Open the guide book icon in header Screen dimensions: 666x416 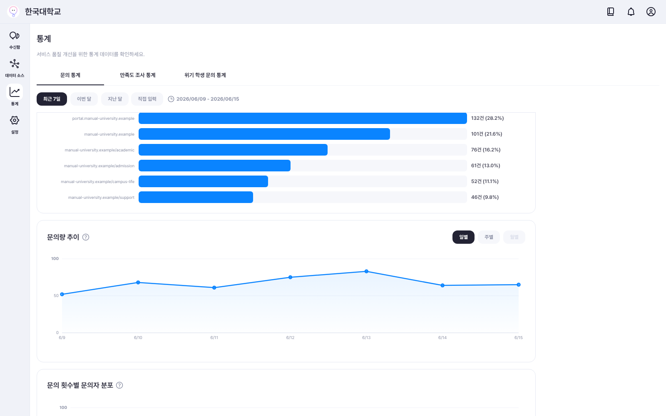click(x=611, y=12)
